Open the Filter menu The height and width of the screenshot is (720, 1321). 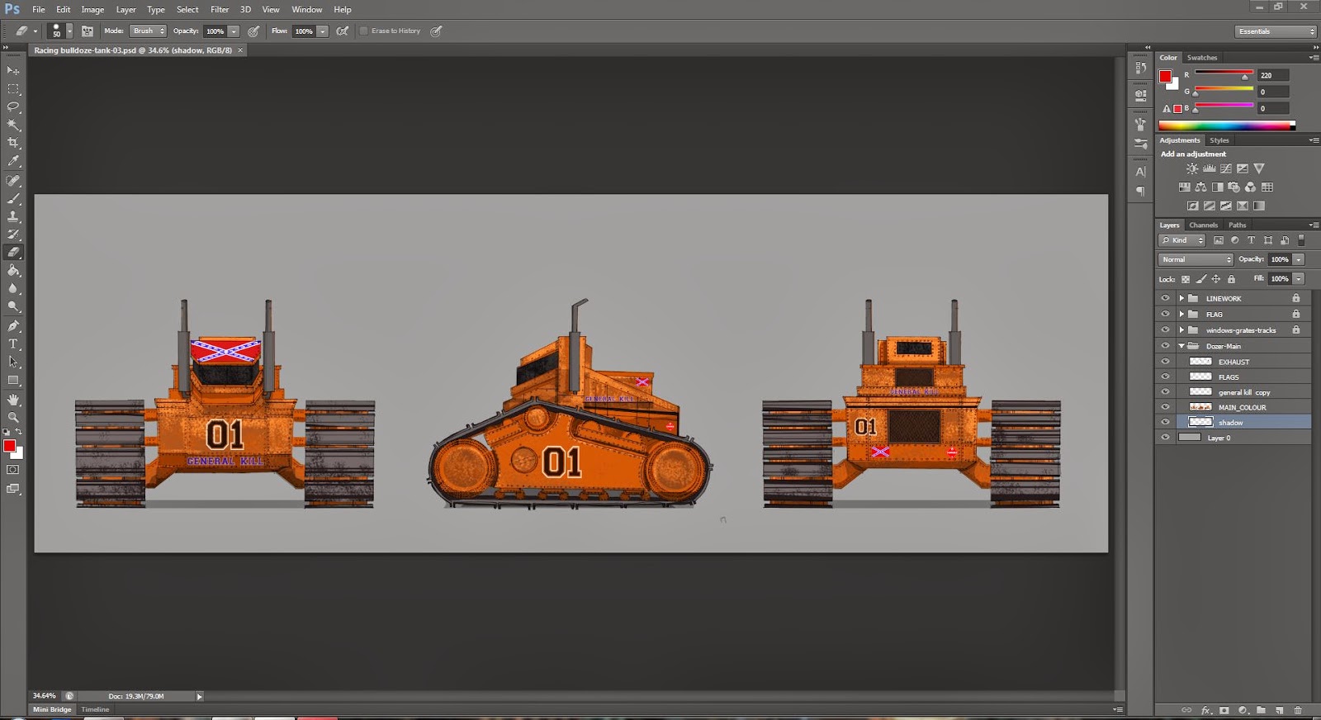point(220,9)
